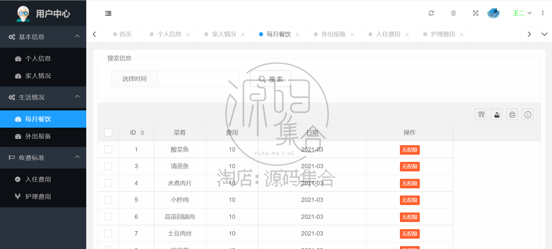Collapse the 基本信息 sidebar group
This screenshot has height=249, width=552.
pyautogui.click(x=43, y=37)
